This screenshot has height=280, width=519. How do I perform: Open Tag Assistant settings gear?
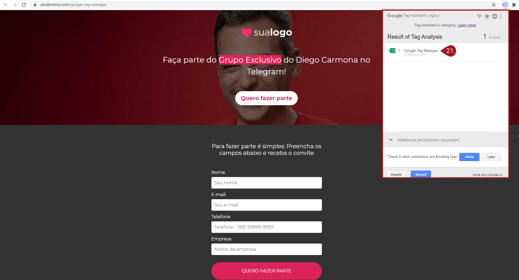pyautogui.click(x=495, y=16)
